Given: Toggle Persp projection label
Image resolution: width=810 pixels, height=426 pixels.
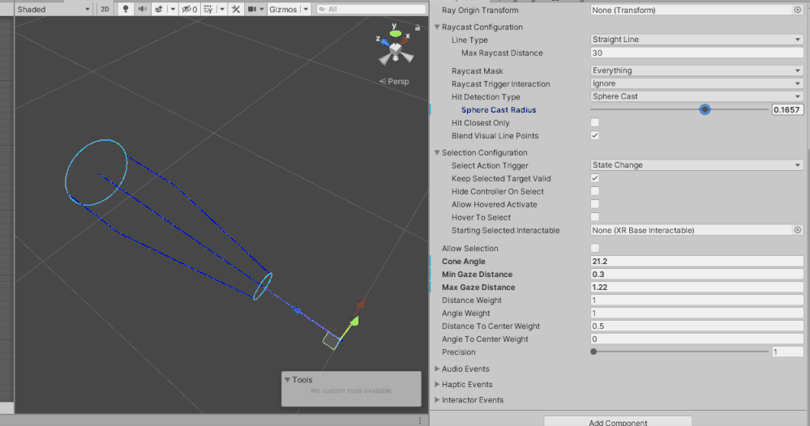Looking at the screenshot, I should pyautogui.click(x=394, y=82).
